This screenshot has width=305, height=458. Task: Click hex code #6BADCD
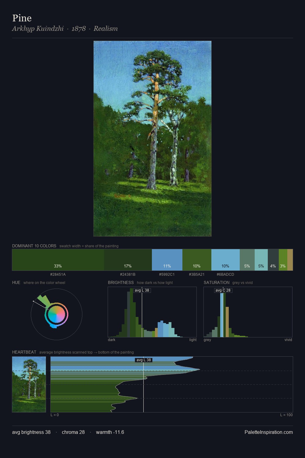coord(225,274)
